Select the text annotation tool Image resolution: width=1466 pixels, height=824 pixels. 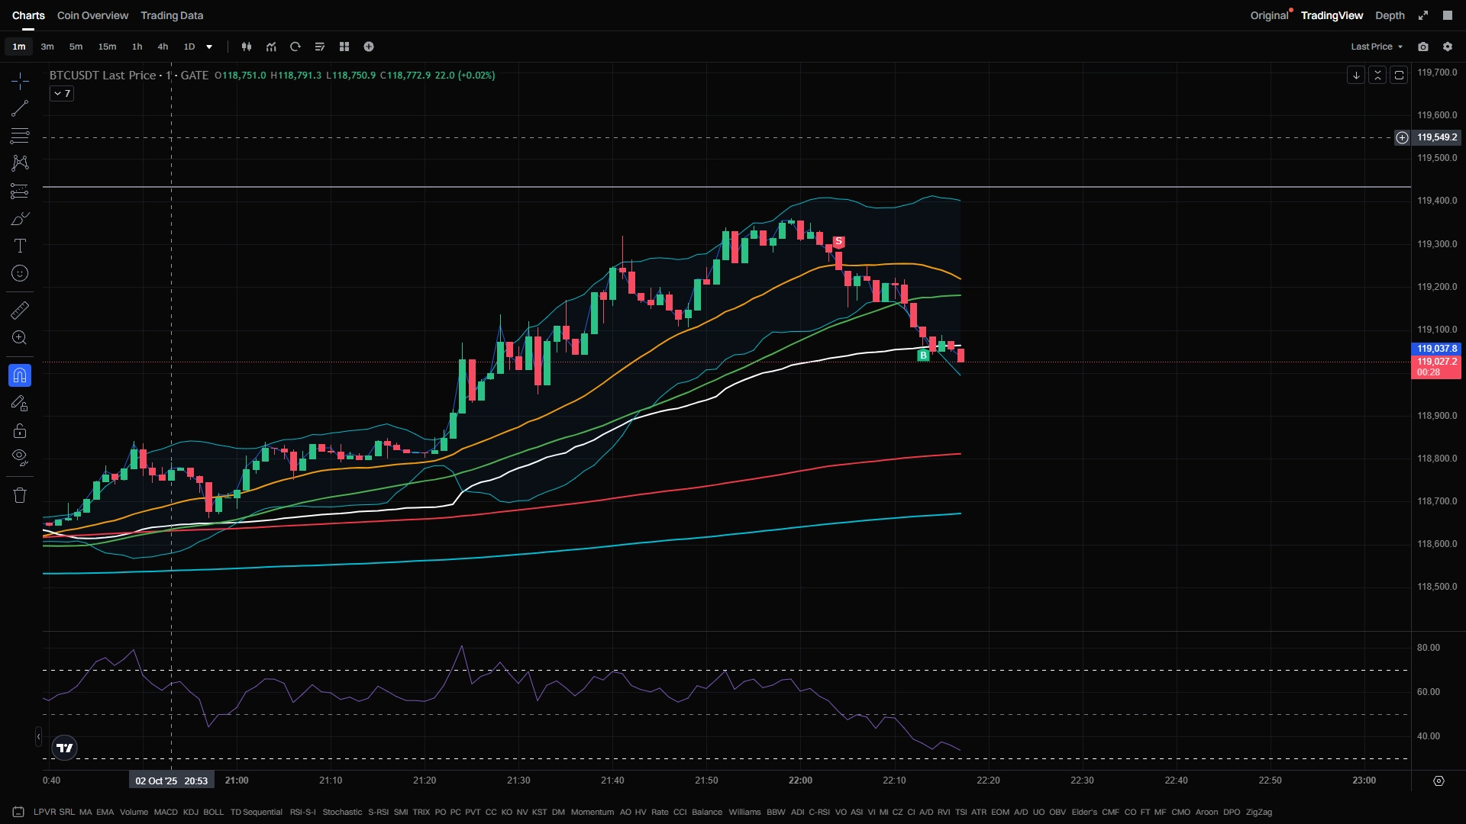(x=20, y=246)
